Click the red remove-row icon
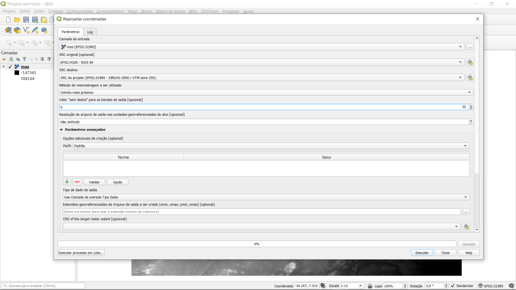 click(77, 182)
